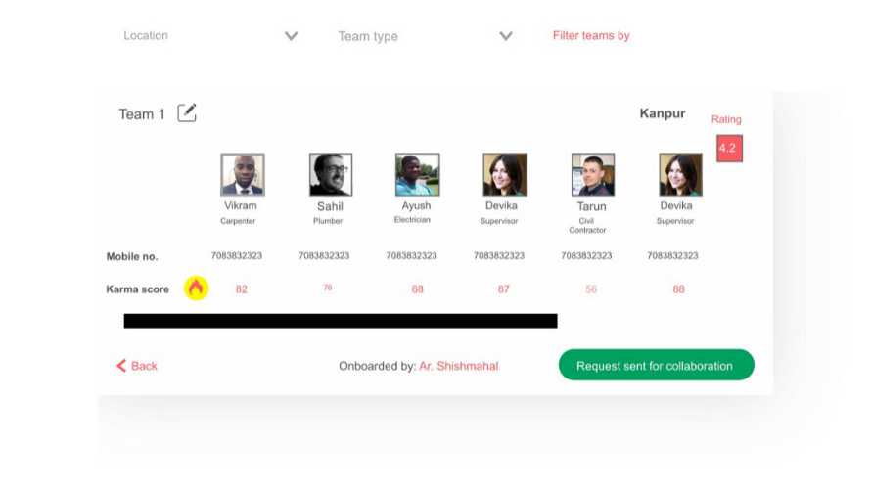
Task: Expand the Location dropdown
Action: 209,36
